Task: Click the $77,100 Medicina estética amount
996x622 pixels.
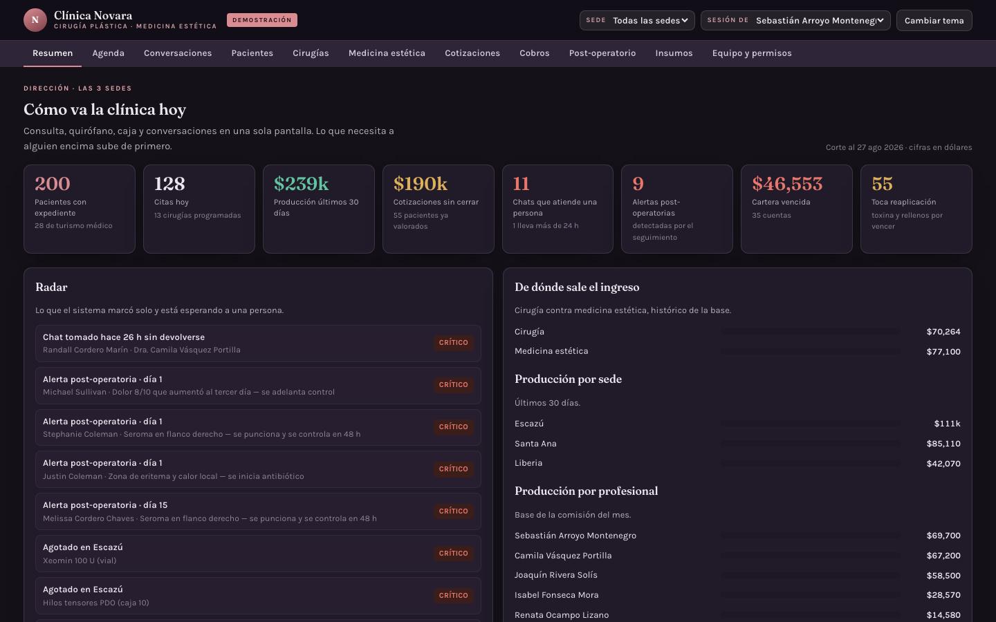Action: point(943,352)
